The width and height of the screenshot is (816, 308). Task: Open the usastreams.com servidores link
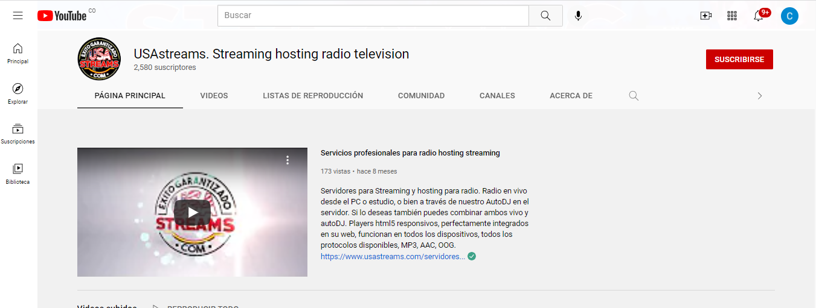pyautogui.click(x=393, y=256)
